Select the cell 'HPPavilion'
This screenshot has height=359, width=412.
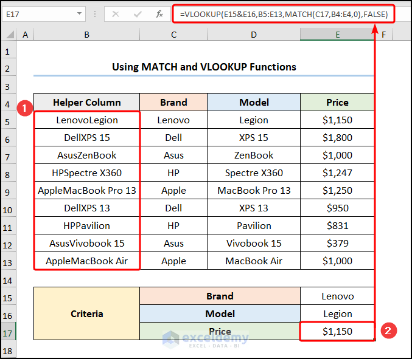[x=86, y=225]
